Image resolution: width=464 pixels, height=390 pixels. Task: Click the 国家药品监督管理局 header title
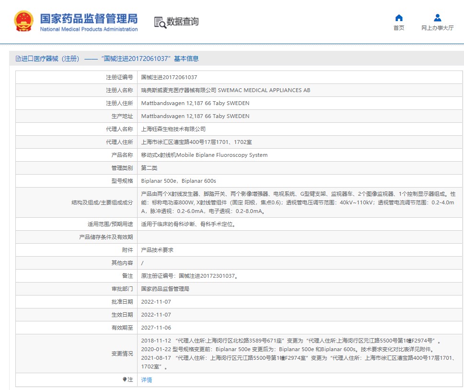click(x=89, y=18)
